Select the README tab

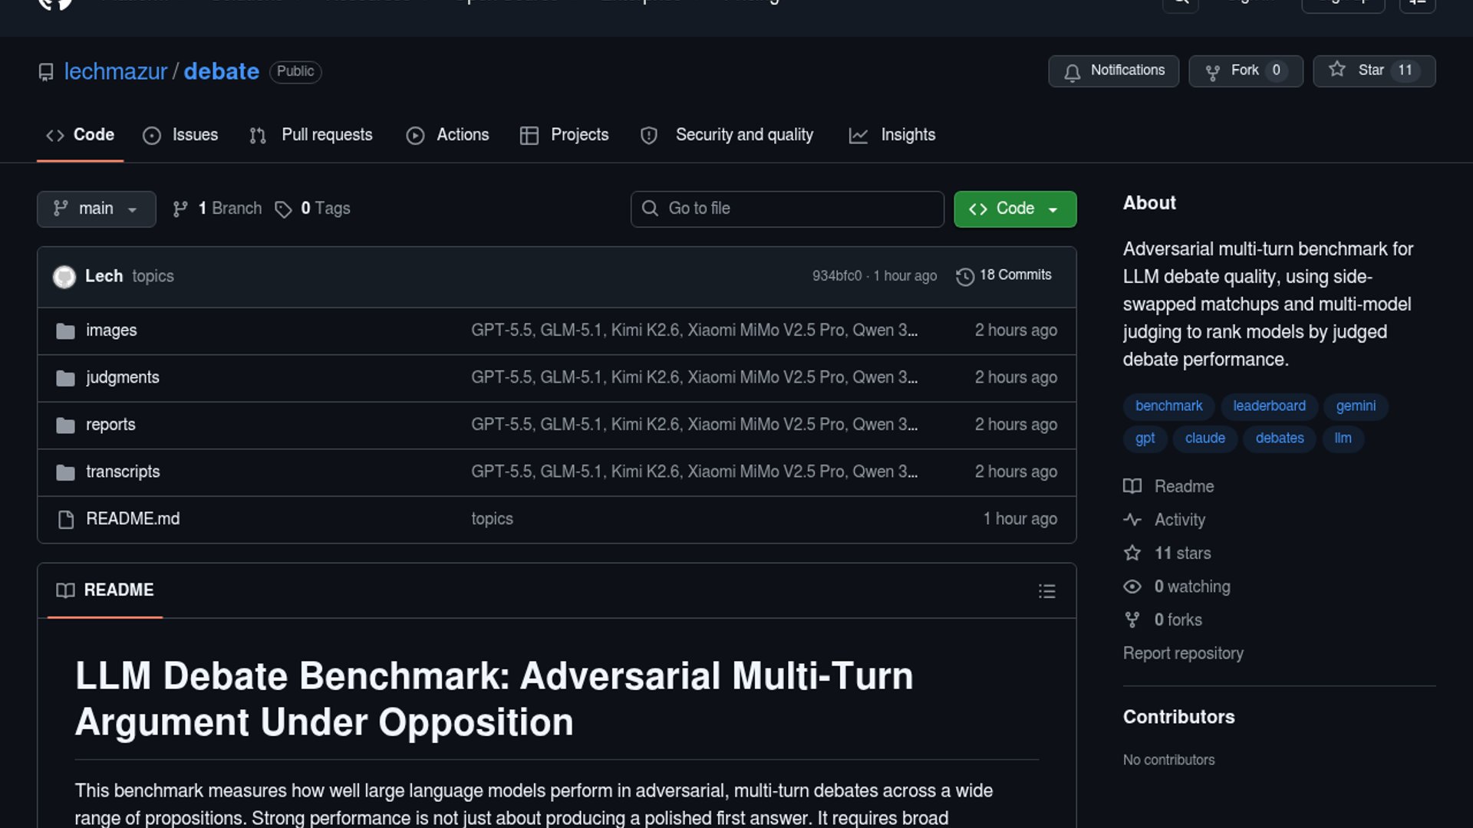[105, 590]
